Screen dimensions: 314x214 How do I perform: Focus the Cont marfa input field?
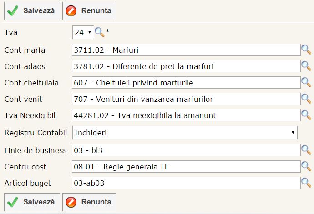click(x=186, y=50)
